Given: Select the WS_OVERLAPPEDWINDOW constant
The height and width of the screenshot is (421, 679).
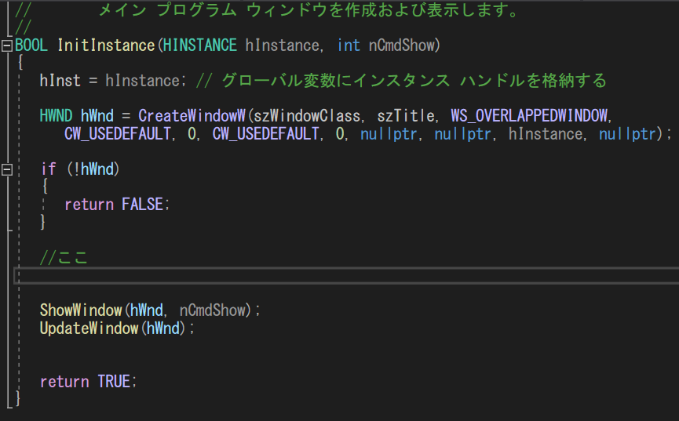Looking at the screenshot, I should [529, 115].
